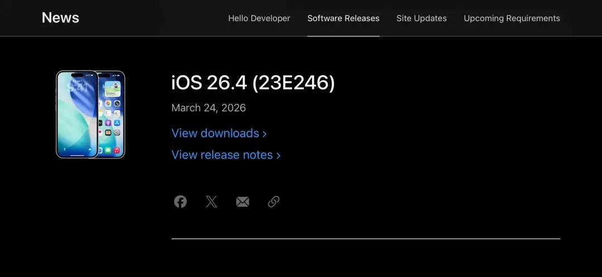Go to Site Updates tab
This screenshot has height=277, width=602.
click(421, 18)
